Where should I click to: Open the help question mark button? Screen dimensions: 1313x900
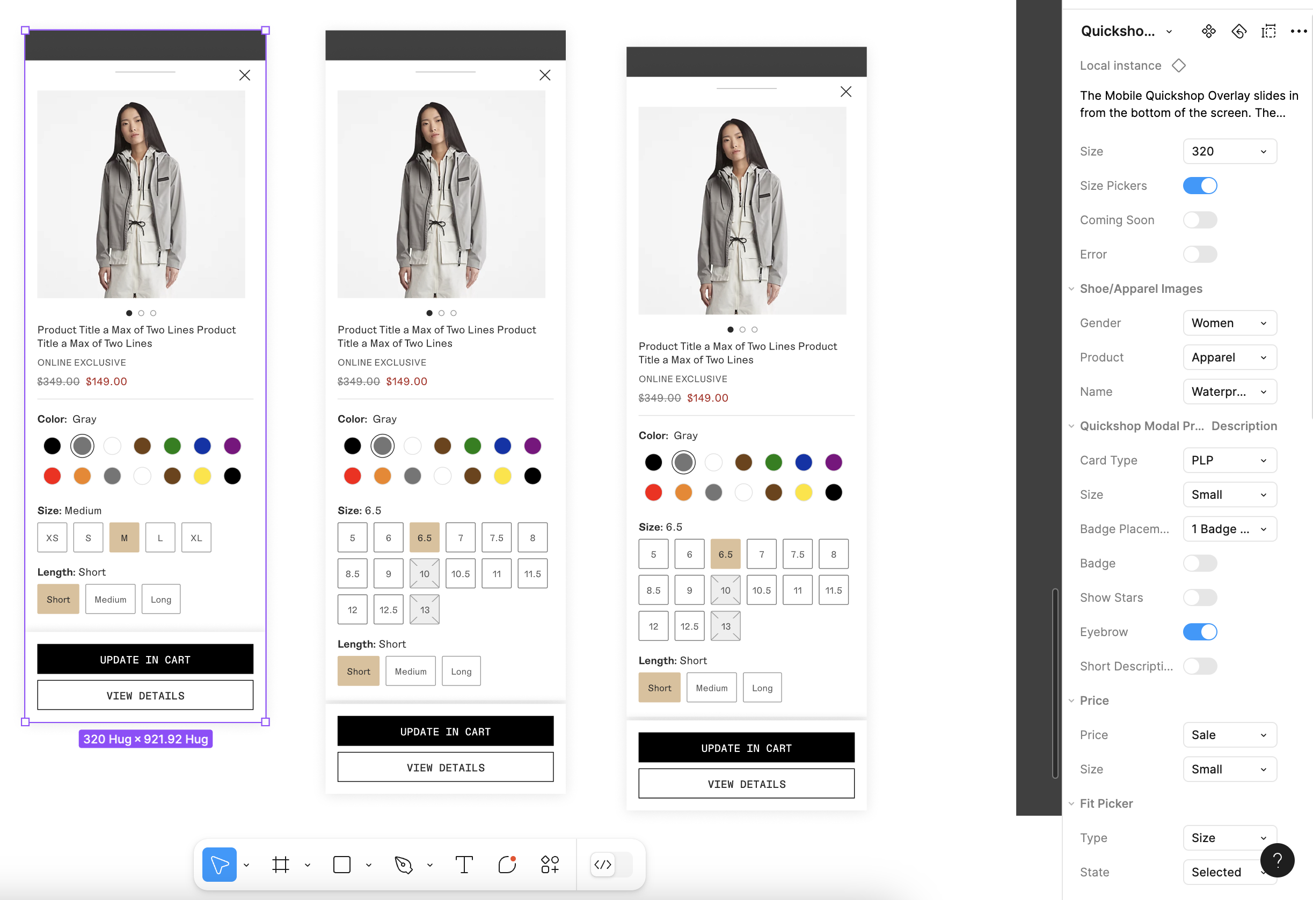point(1277,860)
